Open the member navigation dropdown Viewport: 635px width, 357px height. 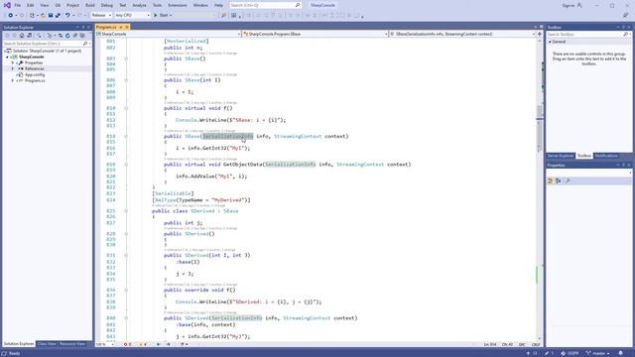click(534, 34)
